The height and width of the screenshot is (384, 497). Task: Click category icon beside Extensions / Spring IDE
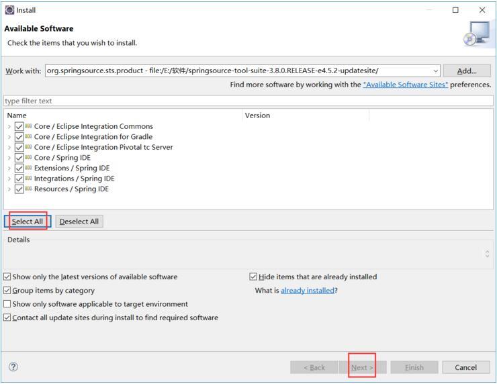[28, 168]
